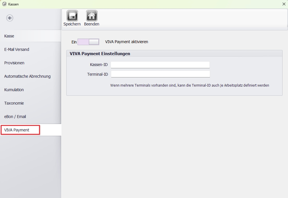Select the VIVA Payment sidebar entry

pyautogui.click(x=17, y=130)
